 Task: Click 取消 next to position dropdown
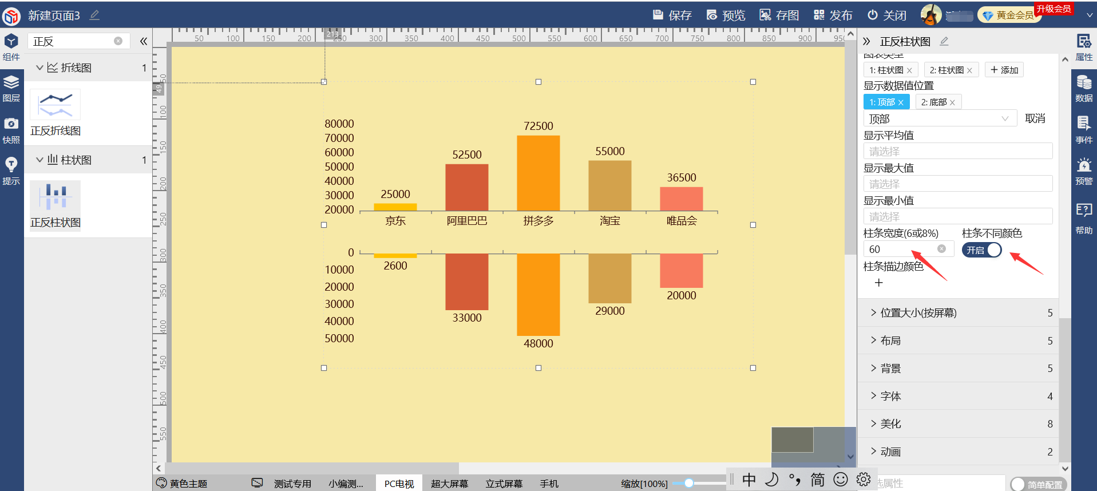(1035, 118)
